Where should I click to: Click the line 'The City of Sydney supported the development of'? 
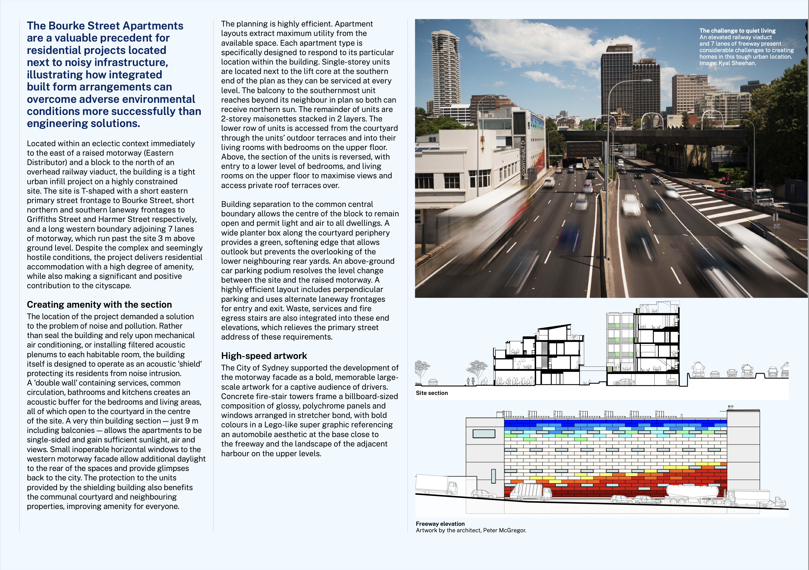point(310,368)
